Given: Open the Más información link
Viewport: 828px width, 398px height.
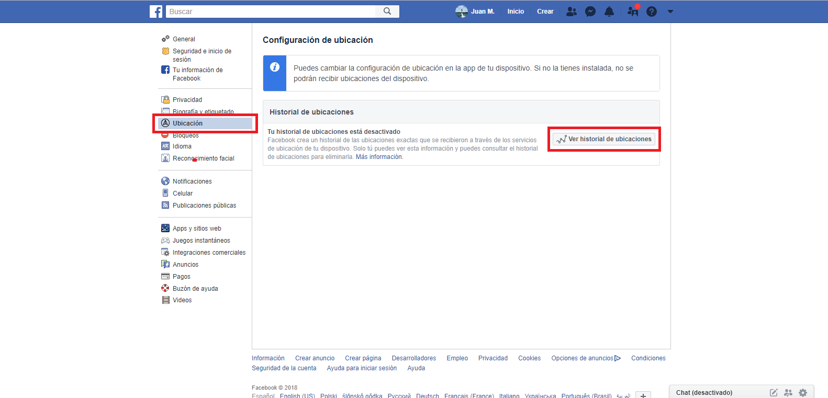Looking at the screenshot, I should click(379, 157).
